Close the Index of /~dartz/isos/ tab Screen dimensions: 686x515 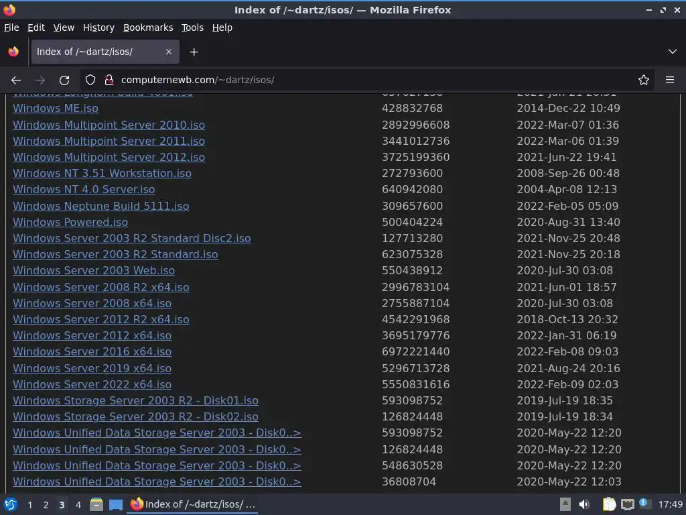(x=169, y=52)
